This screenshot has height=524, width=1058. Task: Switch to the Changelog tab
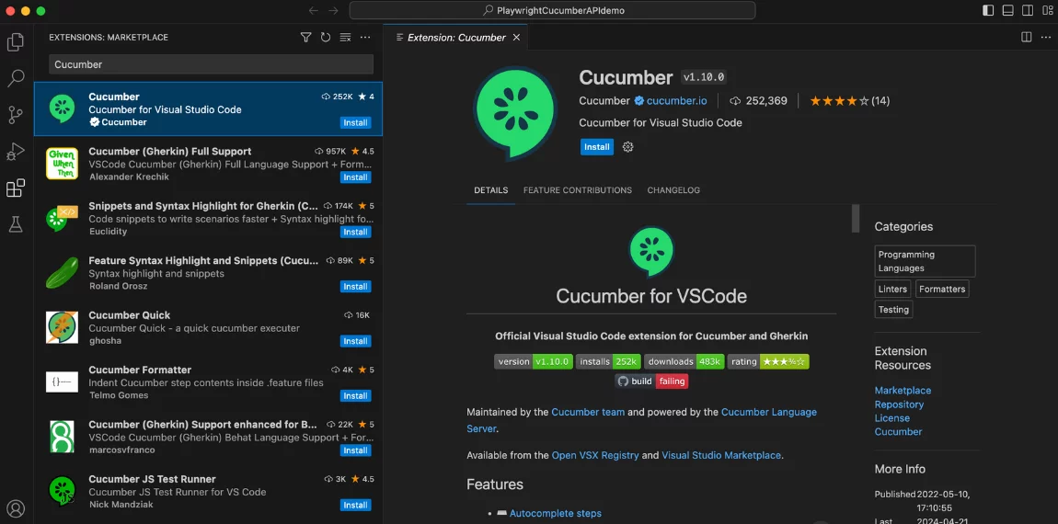673,190
